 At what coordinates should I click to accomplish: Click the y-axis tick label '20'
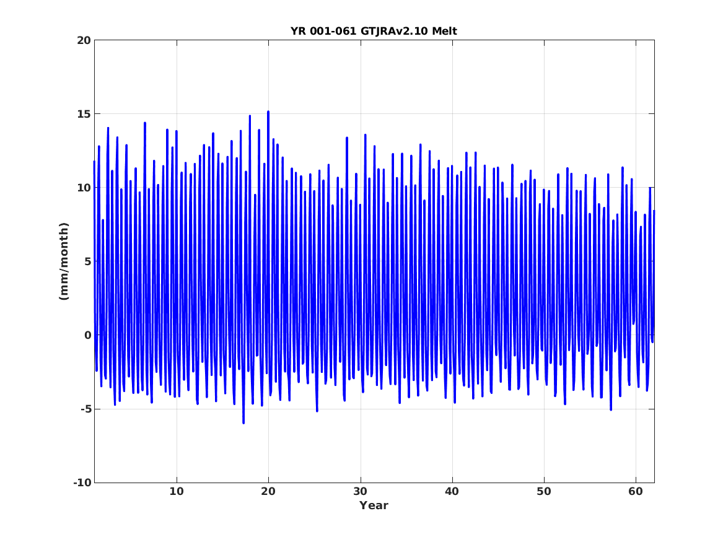tap(84, 40)
